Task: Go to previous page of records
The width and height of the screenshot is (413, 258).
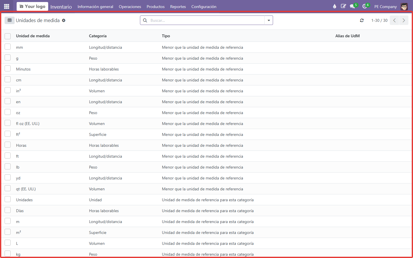Action: tap(394, 20)
